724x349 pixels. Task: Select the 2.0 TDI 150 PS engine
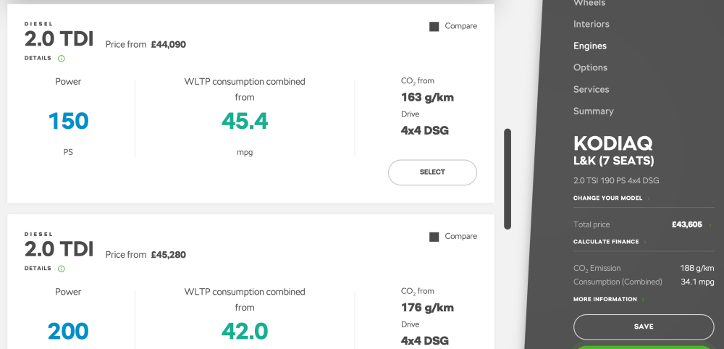pyautogui.click(x=432, y=172)
